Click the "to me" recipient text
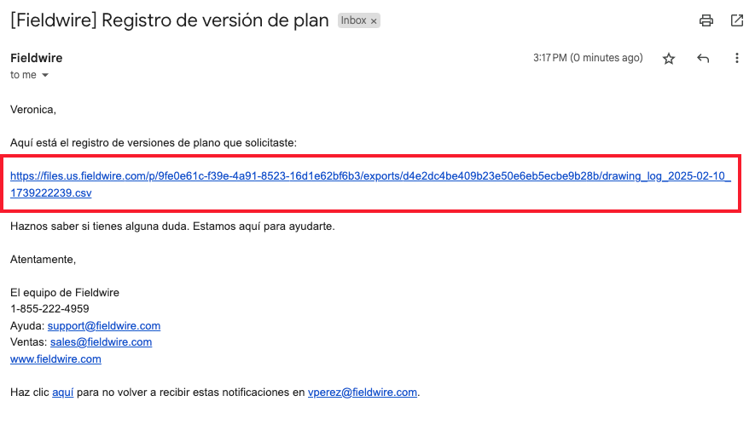Viewport: 755px width, 430px height. (x=23, y=75)
